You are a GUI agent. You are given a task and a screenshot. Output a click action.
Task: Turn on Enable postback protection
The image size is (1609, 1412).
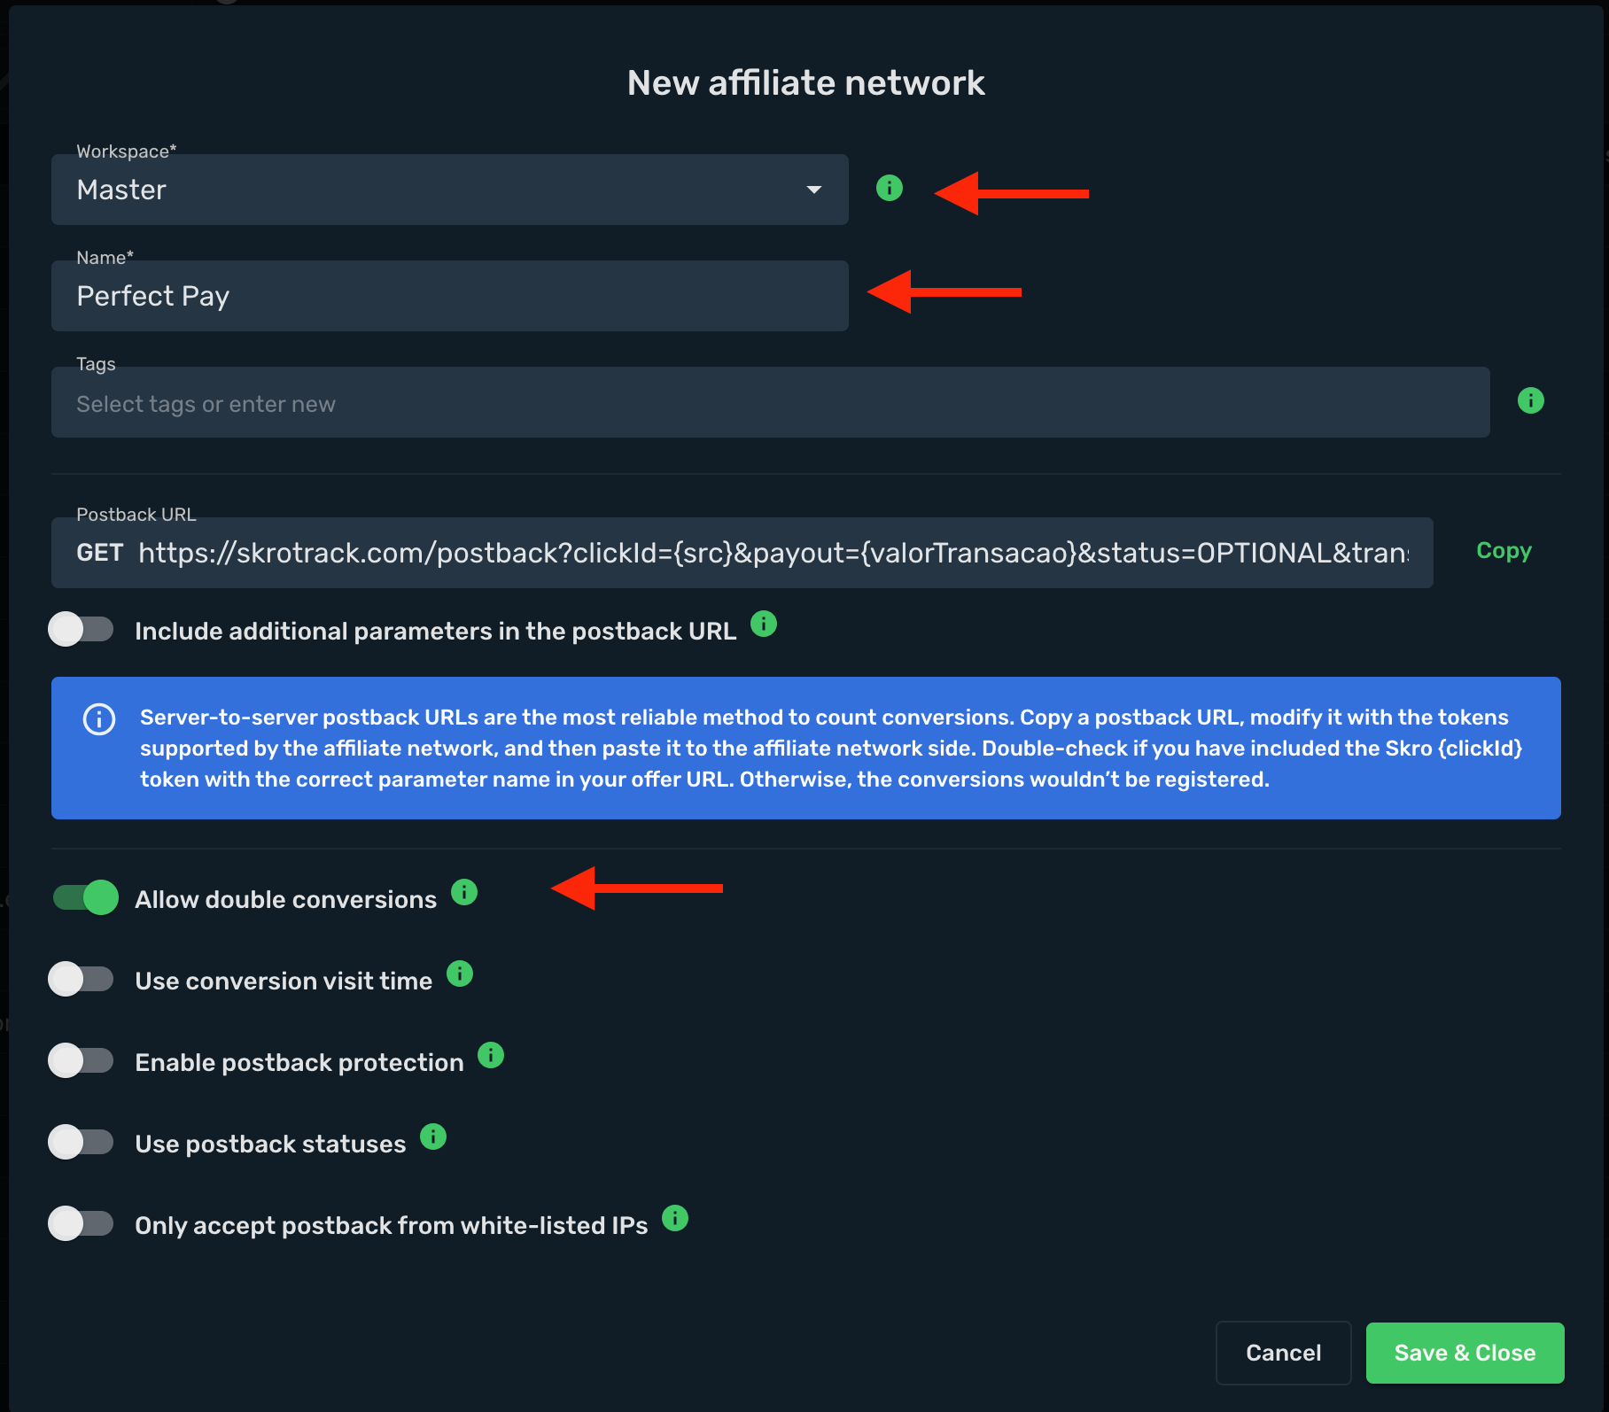82,1061
